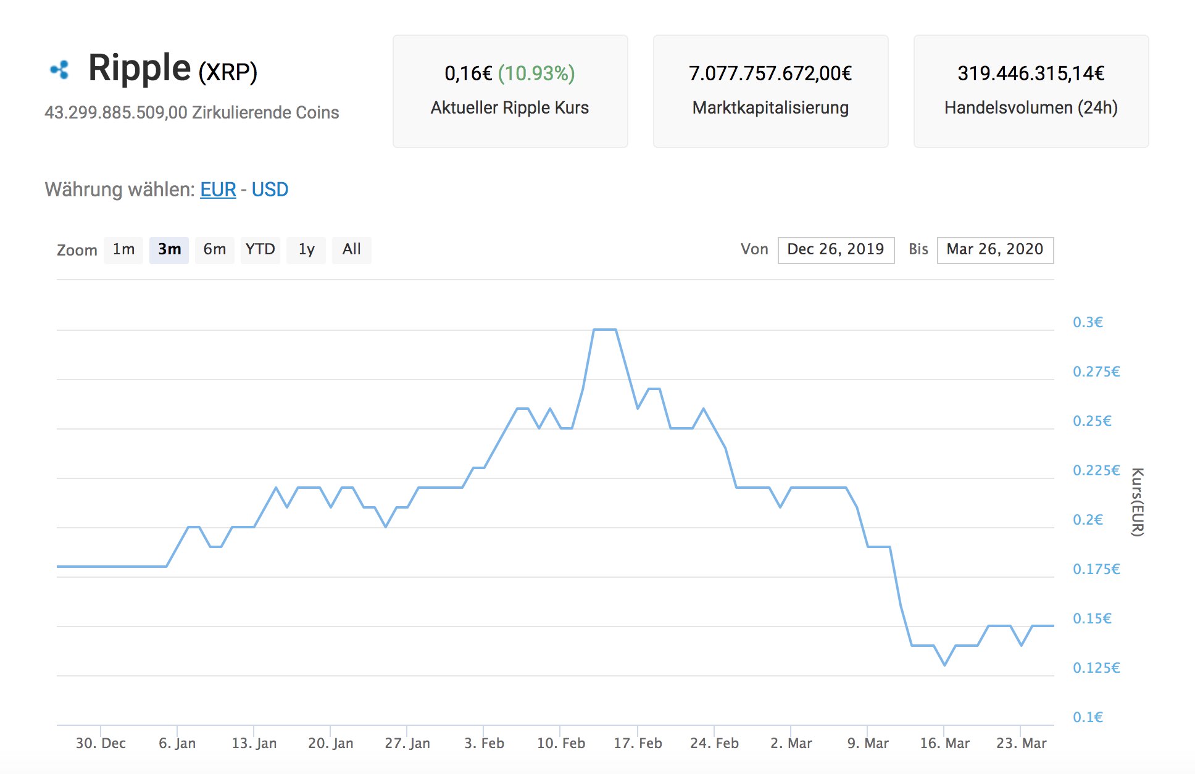Click the '0.15€' axis label
The image size is (1195, 774).
click(x=1092, y=618)
